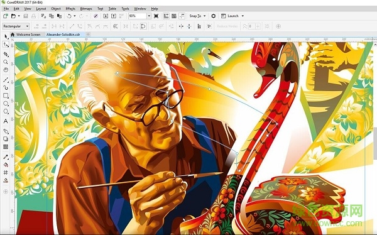Expand the Snap To dropdown
The width and height of the screenshot is (377, 235).
coord(205,16)
